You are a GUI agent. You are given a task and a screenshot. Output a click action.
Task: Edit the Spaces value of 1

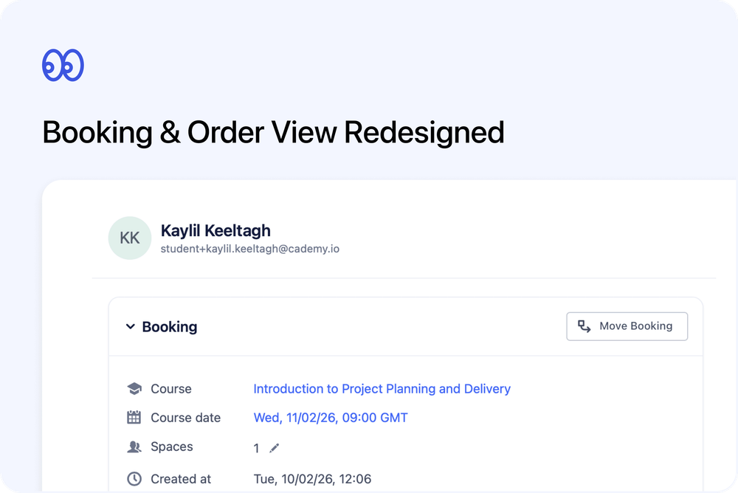coord(256,447)
